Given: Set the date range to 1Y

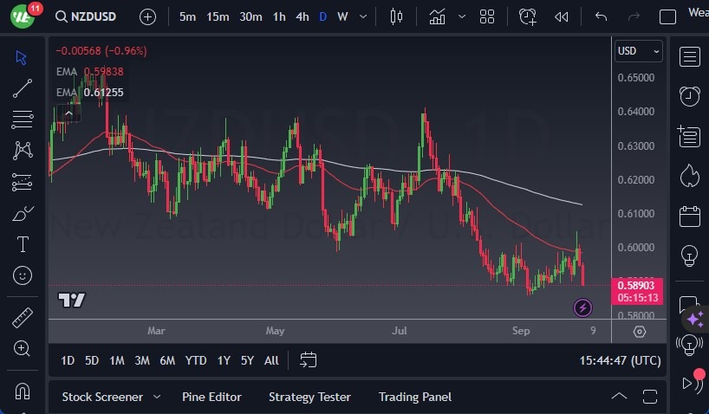Looking at the screenshot, I should 224,360.
